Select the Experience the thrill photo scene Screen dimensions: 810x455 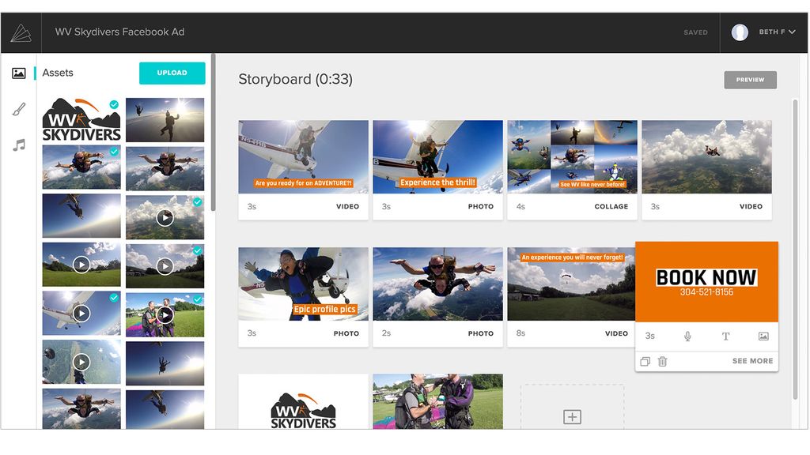tap(437, 155)
